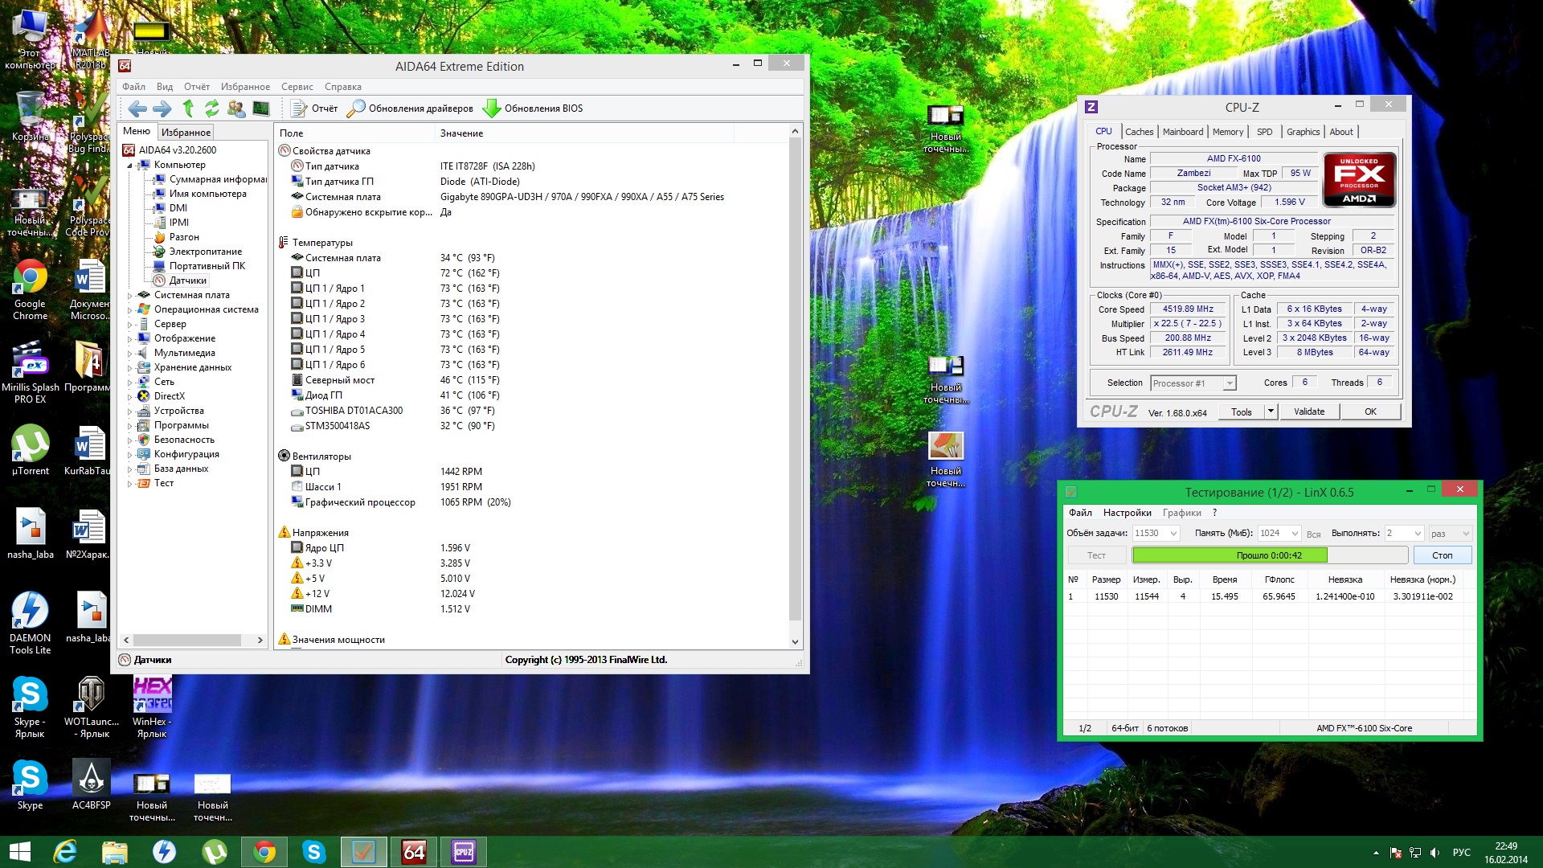Open the users icon in AIDA64 toolbar

tap(236, 108)
